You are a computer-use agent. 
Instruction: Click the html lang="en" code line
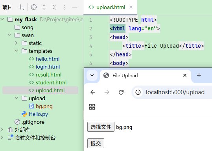135,28
